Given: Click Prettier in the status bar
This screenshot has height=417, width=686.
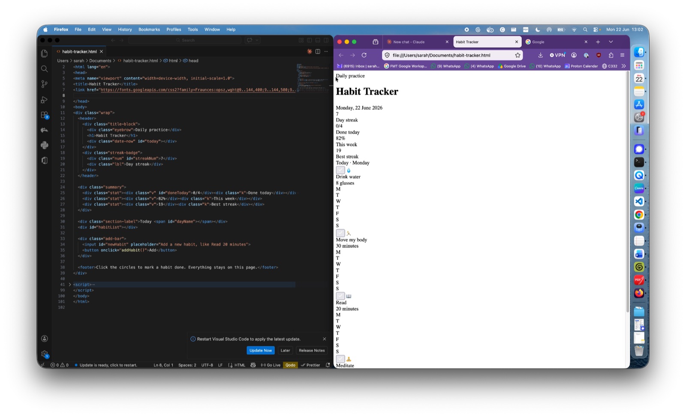Looking at the screenshot, I should 310,365.
